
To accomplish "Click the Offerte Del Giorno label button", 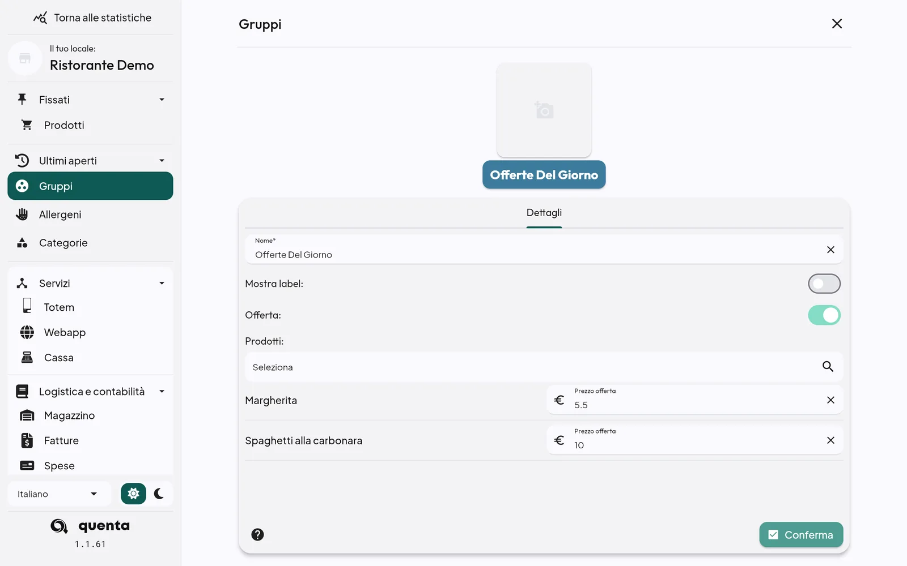I will coord(544,175).
